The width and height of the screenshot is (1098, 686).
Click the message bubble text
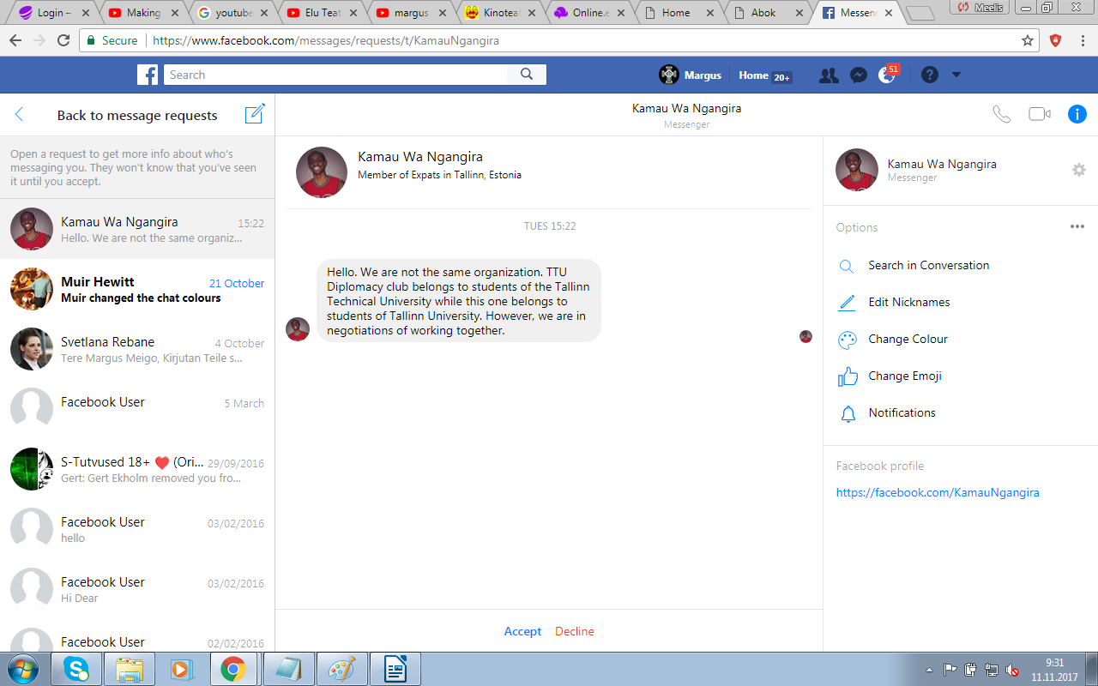(x=459, y=301)
